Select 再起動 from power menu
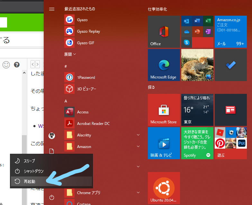 click(51, 181)
